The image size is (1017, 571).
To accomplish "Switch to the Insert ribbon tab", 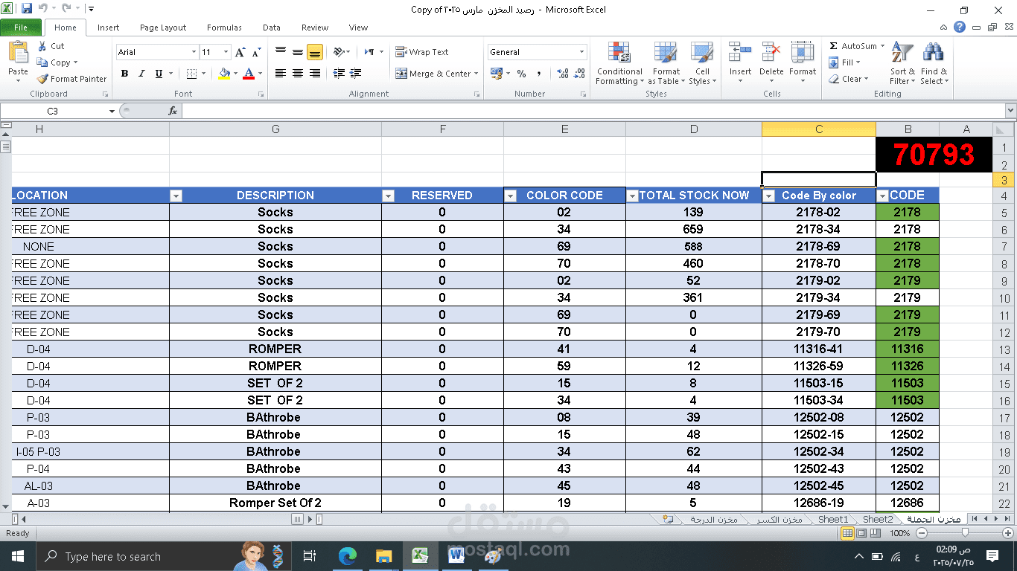I will [x=108, y=28].
